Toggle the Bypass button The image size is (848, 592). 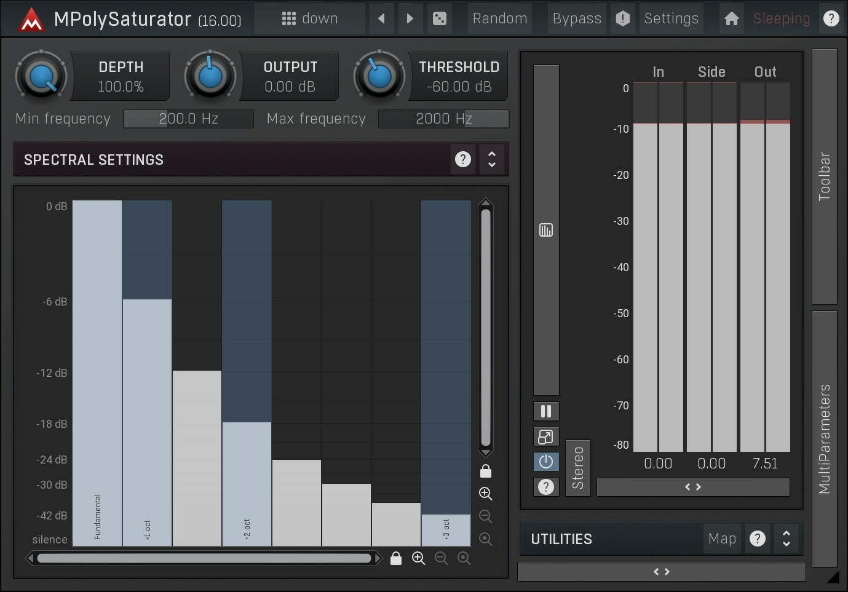(x=576, y=18)
